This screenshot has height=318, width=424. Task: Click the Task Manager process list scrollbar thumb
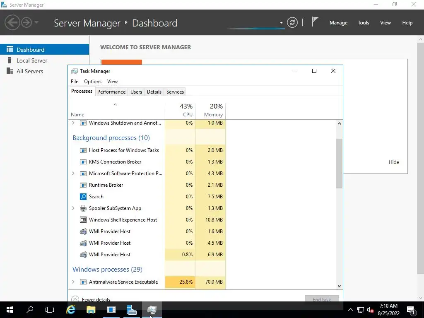339,164
